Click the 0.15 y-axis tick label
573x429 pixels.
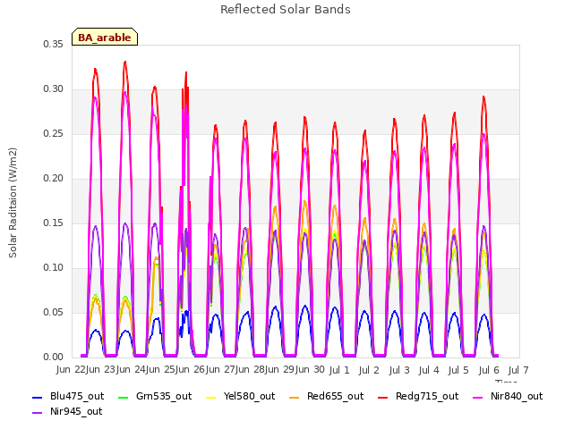(53, 223)
